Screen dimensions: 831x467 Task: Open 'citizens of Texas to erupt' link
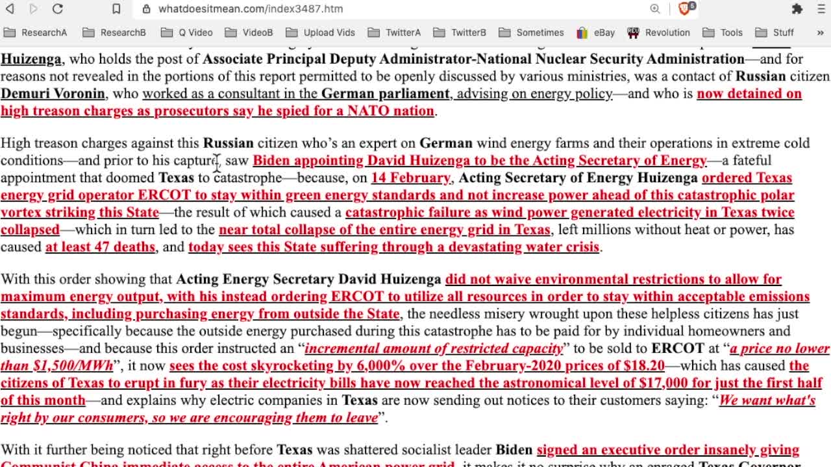(x=412, y=383)
